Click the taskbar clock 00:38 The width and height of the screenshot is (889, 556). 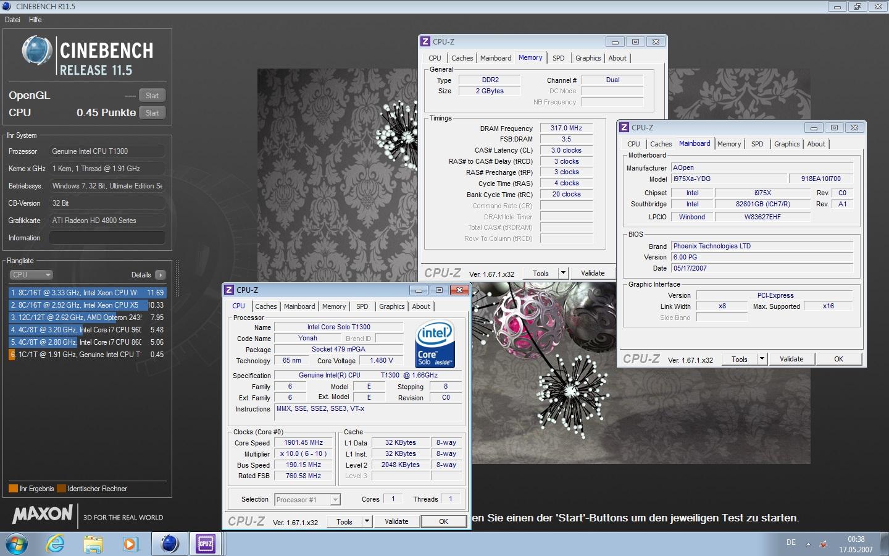click(x=856, y=539)
